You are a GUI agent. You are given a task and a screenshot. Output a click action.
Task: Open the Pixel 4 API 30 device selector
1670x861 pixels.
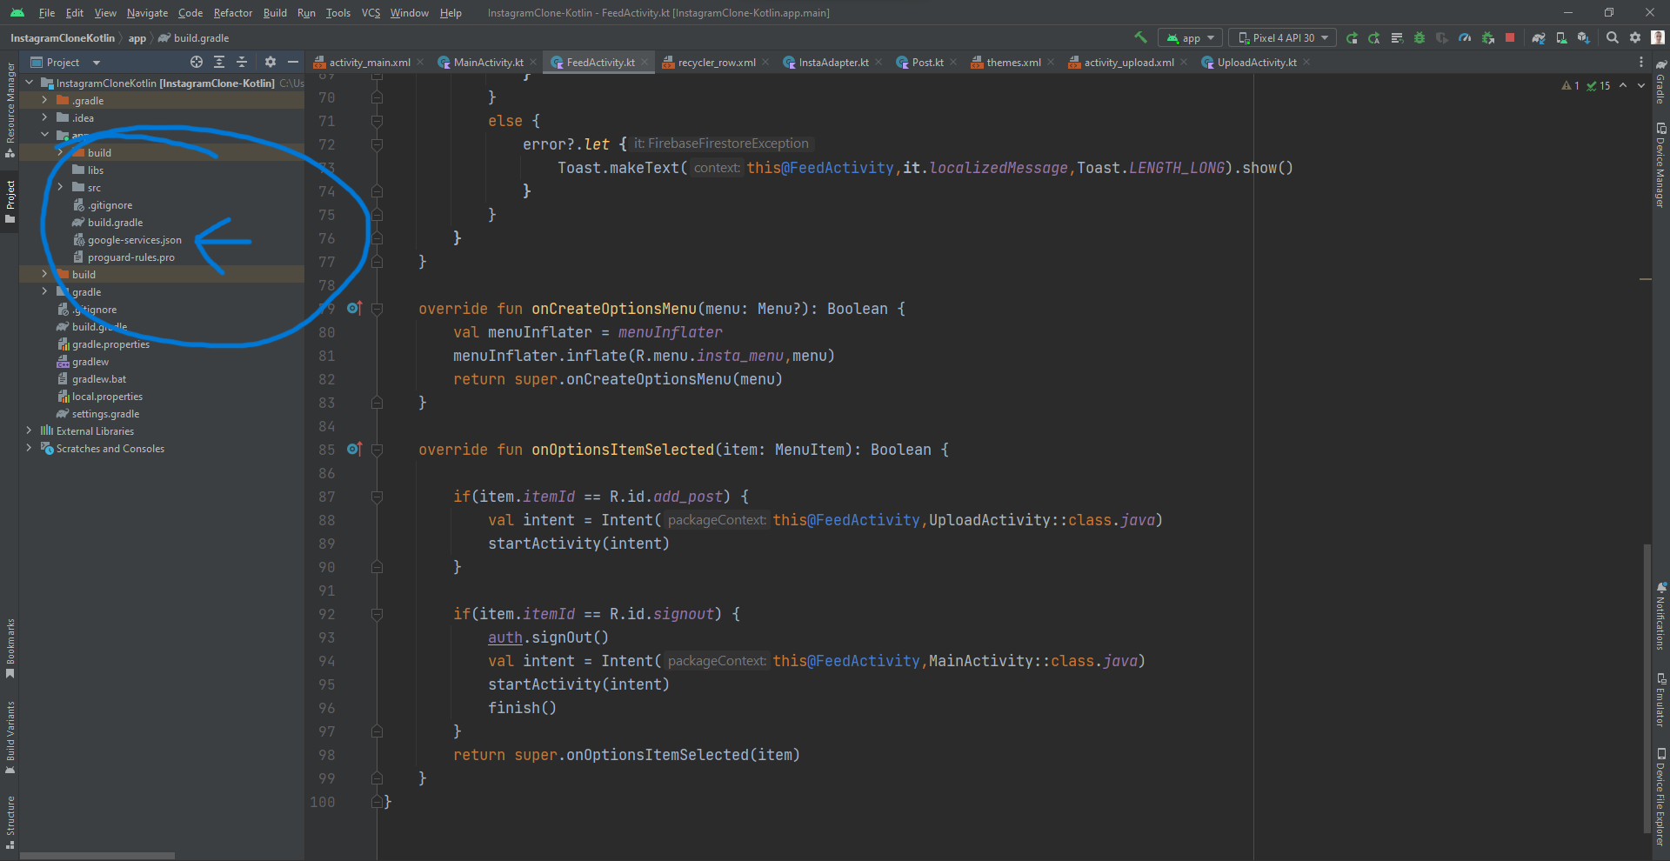[1281, 37]
